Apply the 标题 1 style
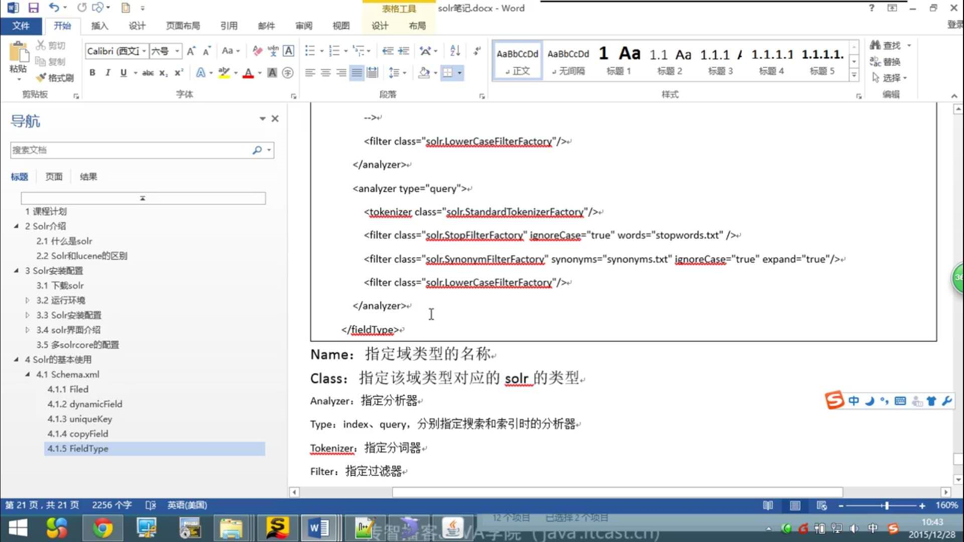The image size is (964, 542). click(x=618, y=60)
